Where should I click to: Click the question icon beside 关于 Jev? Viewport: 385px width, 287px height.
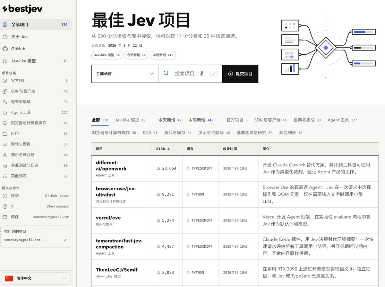tap(5, 37)
